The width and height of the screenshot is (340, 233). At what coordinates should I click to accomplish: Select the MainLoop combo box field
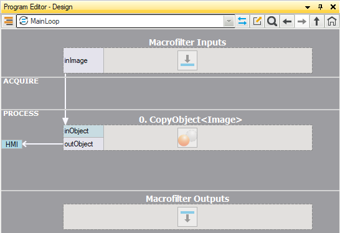click(x=125, y=21)
